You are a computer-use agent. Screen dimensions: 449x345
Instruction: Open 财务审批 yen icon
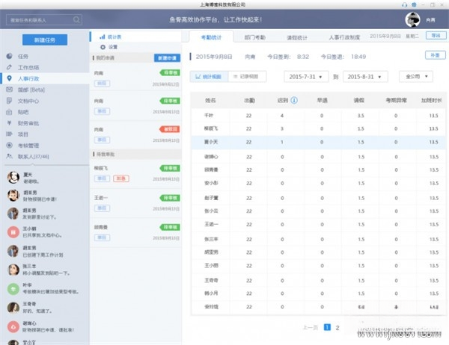point(10,123)
